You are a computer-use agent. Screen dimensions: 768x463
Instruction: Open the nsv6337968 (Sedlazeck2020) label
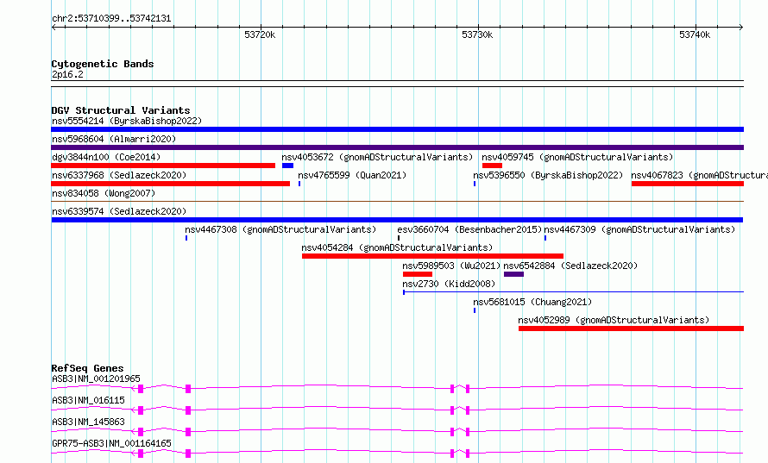(119, 175)
